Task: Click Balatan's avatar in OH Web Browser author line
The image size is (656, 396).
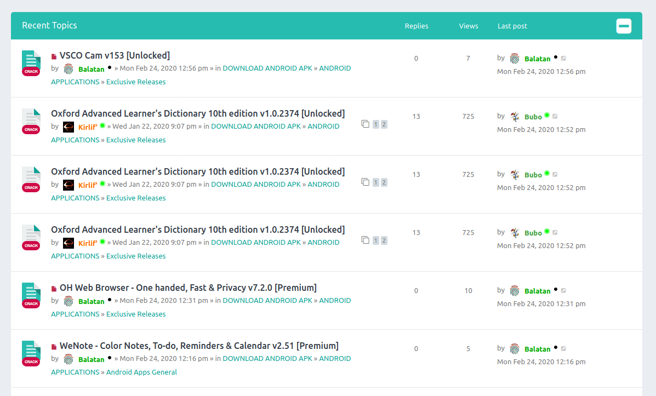Action: tap(68, 301)
